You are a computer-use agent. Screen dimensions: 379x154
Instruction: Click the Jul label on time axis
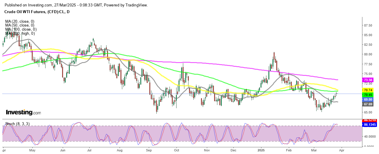pyautogui.click(x=89, y=150)
